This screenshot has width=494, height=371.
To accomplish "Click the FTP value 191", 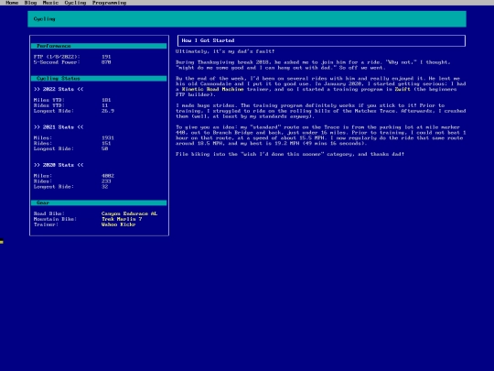I will (x=106, y=57).
